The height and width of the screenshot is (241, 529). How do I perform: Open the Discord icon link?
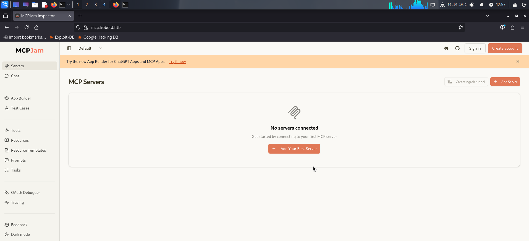(x=446, y=48)
